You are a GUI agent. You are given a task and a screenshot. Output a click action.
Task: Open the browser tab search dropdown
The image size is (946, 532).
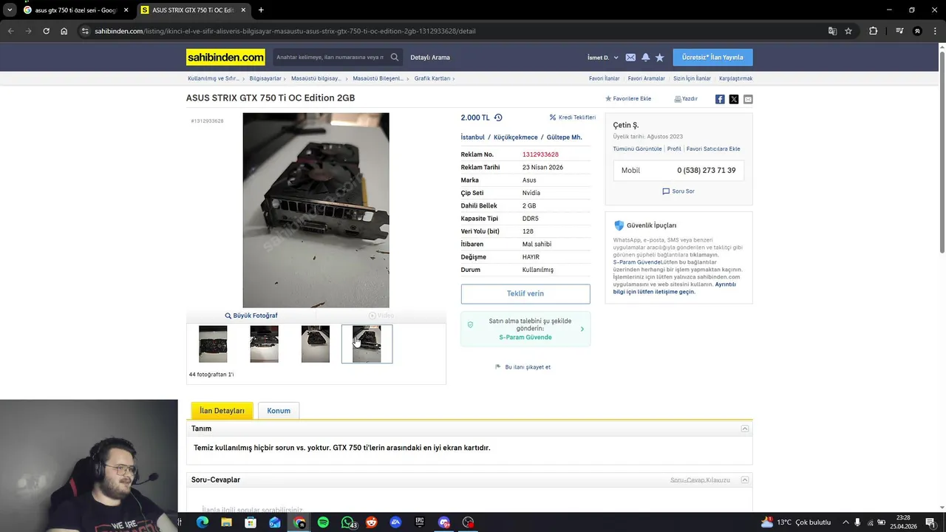[10, 10]
